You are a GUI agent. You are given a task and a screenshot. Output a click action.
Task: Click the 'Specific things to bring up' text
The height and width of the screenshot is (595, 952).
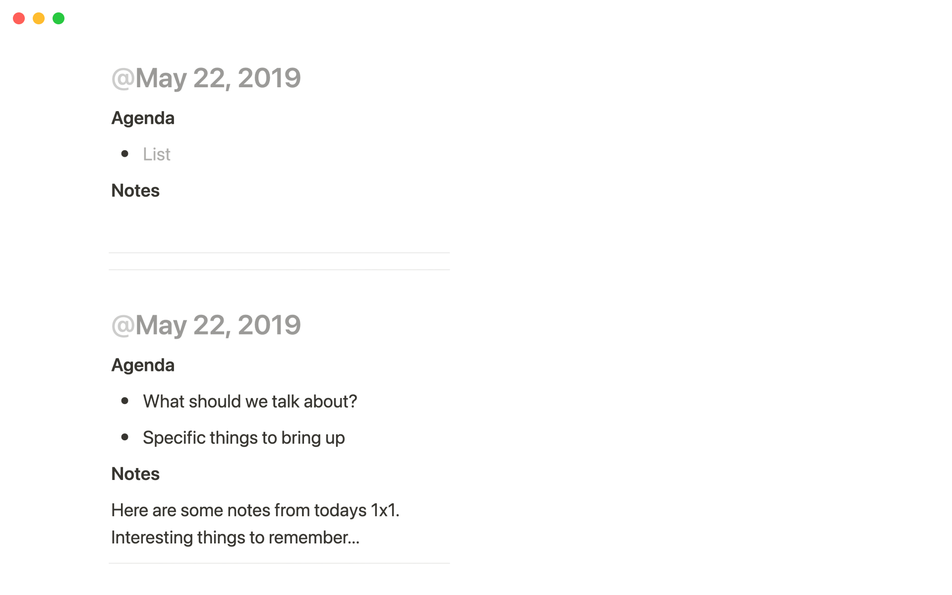point(243,438)
